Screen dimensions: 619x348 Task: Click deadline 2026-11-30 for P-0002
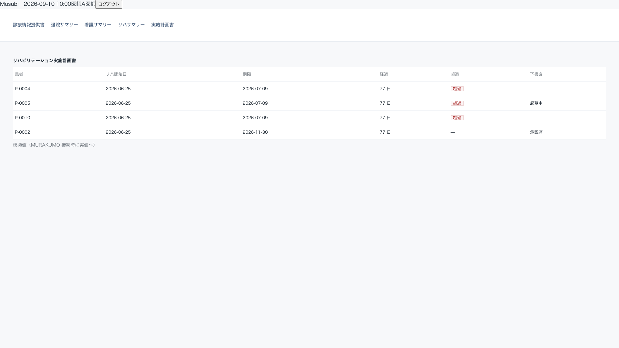255,132
